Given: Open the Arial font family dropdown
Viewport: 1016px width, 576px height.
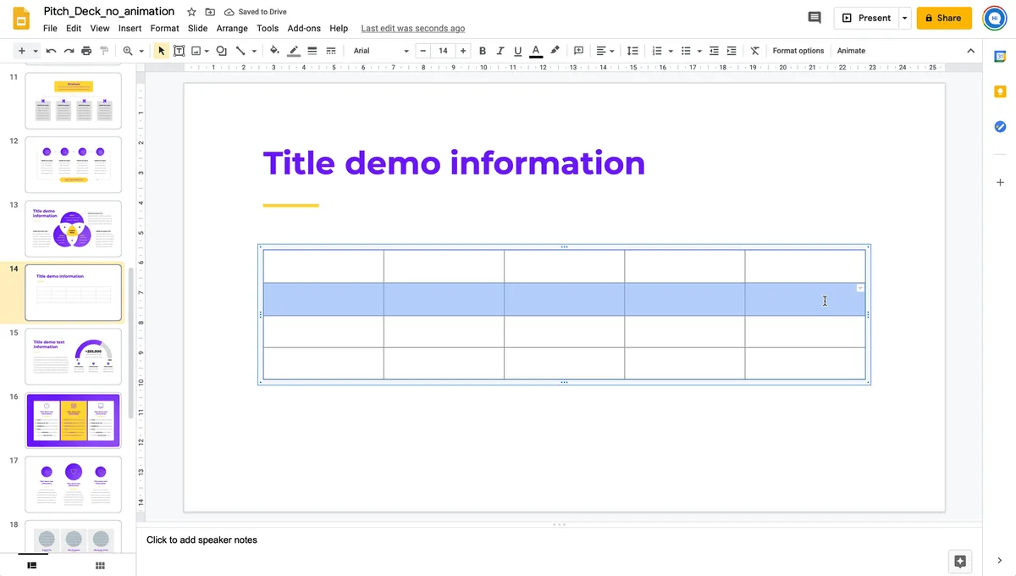Looking at the screenshot, I should [x=381, y=51].
